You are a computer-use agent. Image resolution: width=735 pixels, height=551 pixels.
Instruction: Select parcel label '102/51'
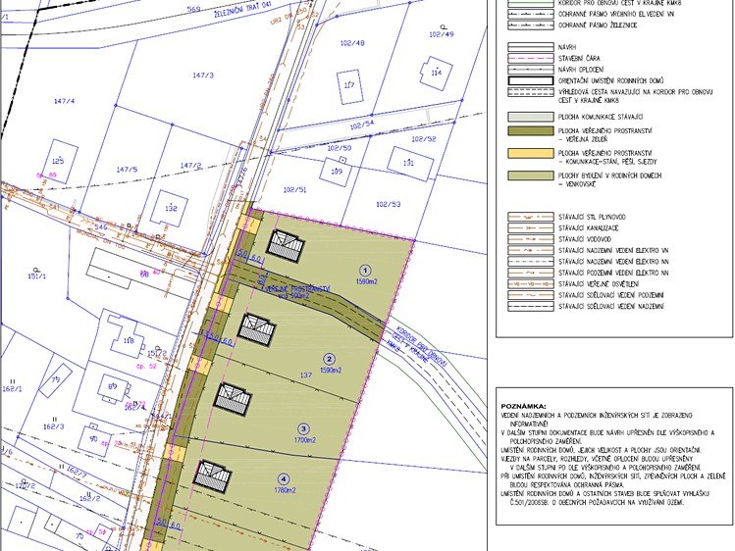pyautogui.click(x=294, y=189)
